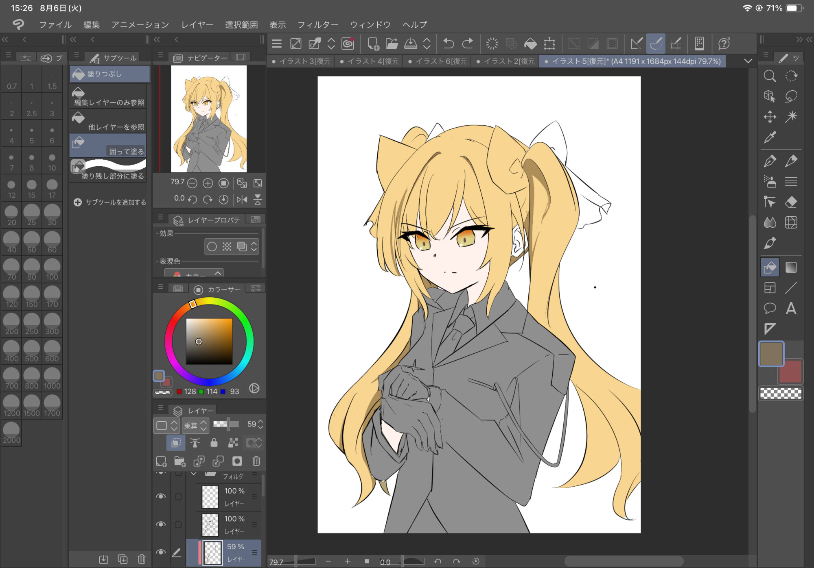This screenshot has width=814, height=568.
Task: Click the New canvas icon
Action: click(x=373, y=44)
